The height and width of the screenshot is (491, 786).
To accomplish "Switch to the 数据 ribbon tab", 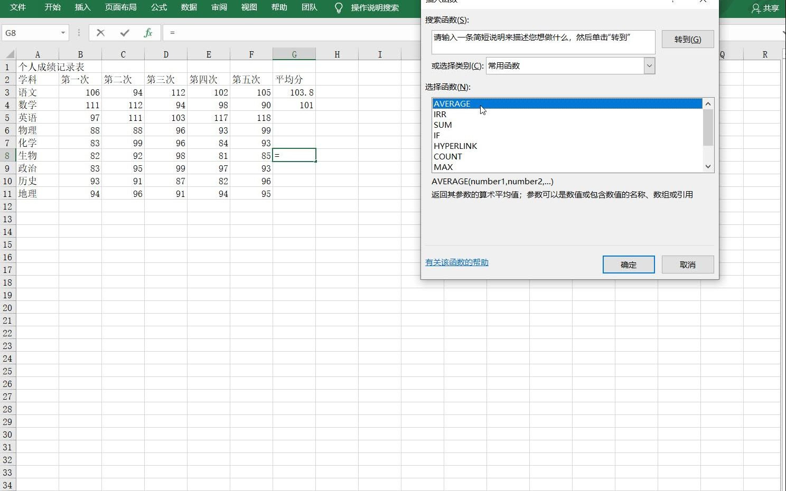I will click(189, 7).
